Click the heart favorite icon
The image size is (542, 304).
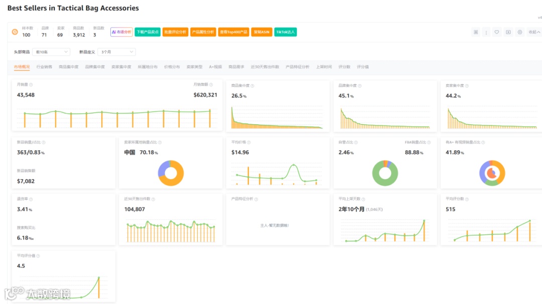[x=496, y=32]
